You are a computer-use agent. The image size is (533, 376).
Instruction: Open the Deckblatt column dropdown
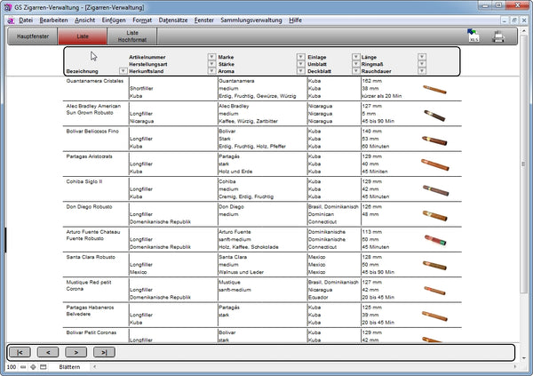(x=355, y=71)
